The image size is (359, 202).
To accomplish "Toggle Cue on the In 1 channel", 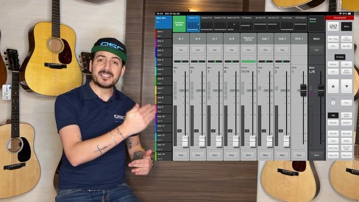I will point(181,50).
